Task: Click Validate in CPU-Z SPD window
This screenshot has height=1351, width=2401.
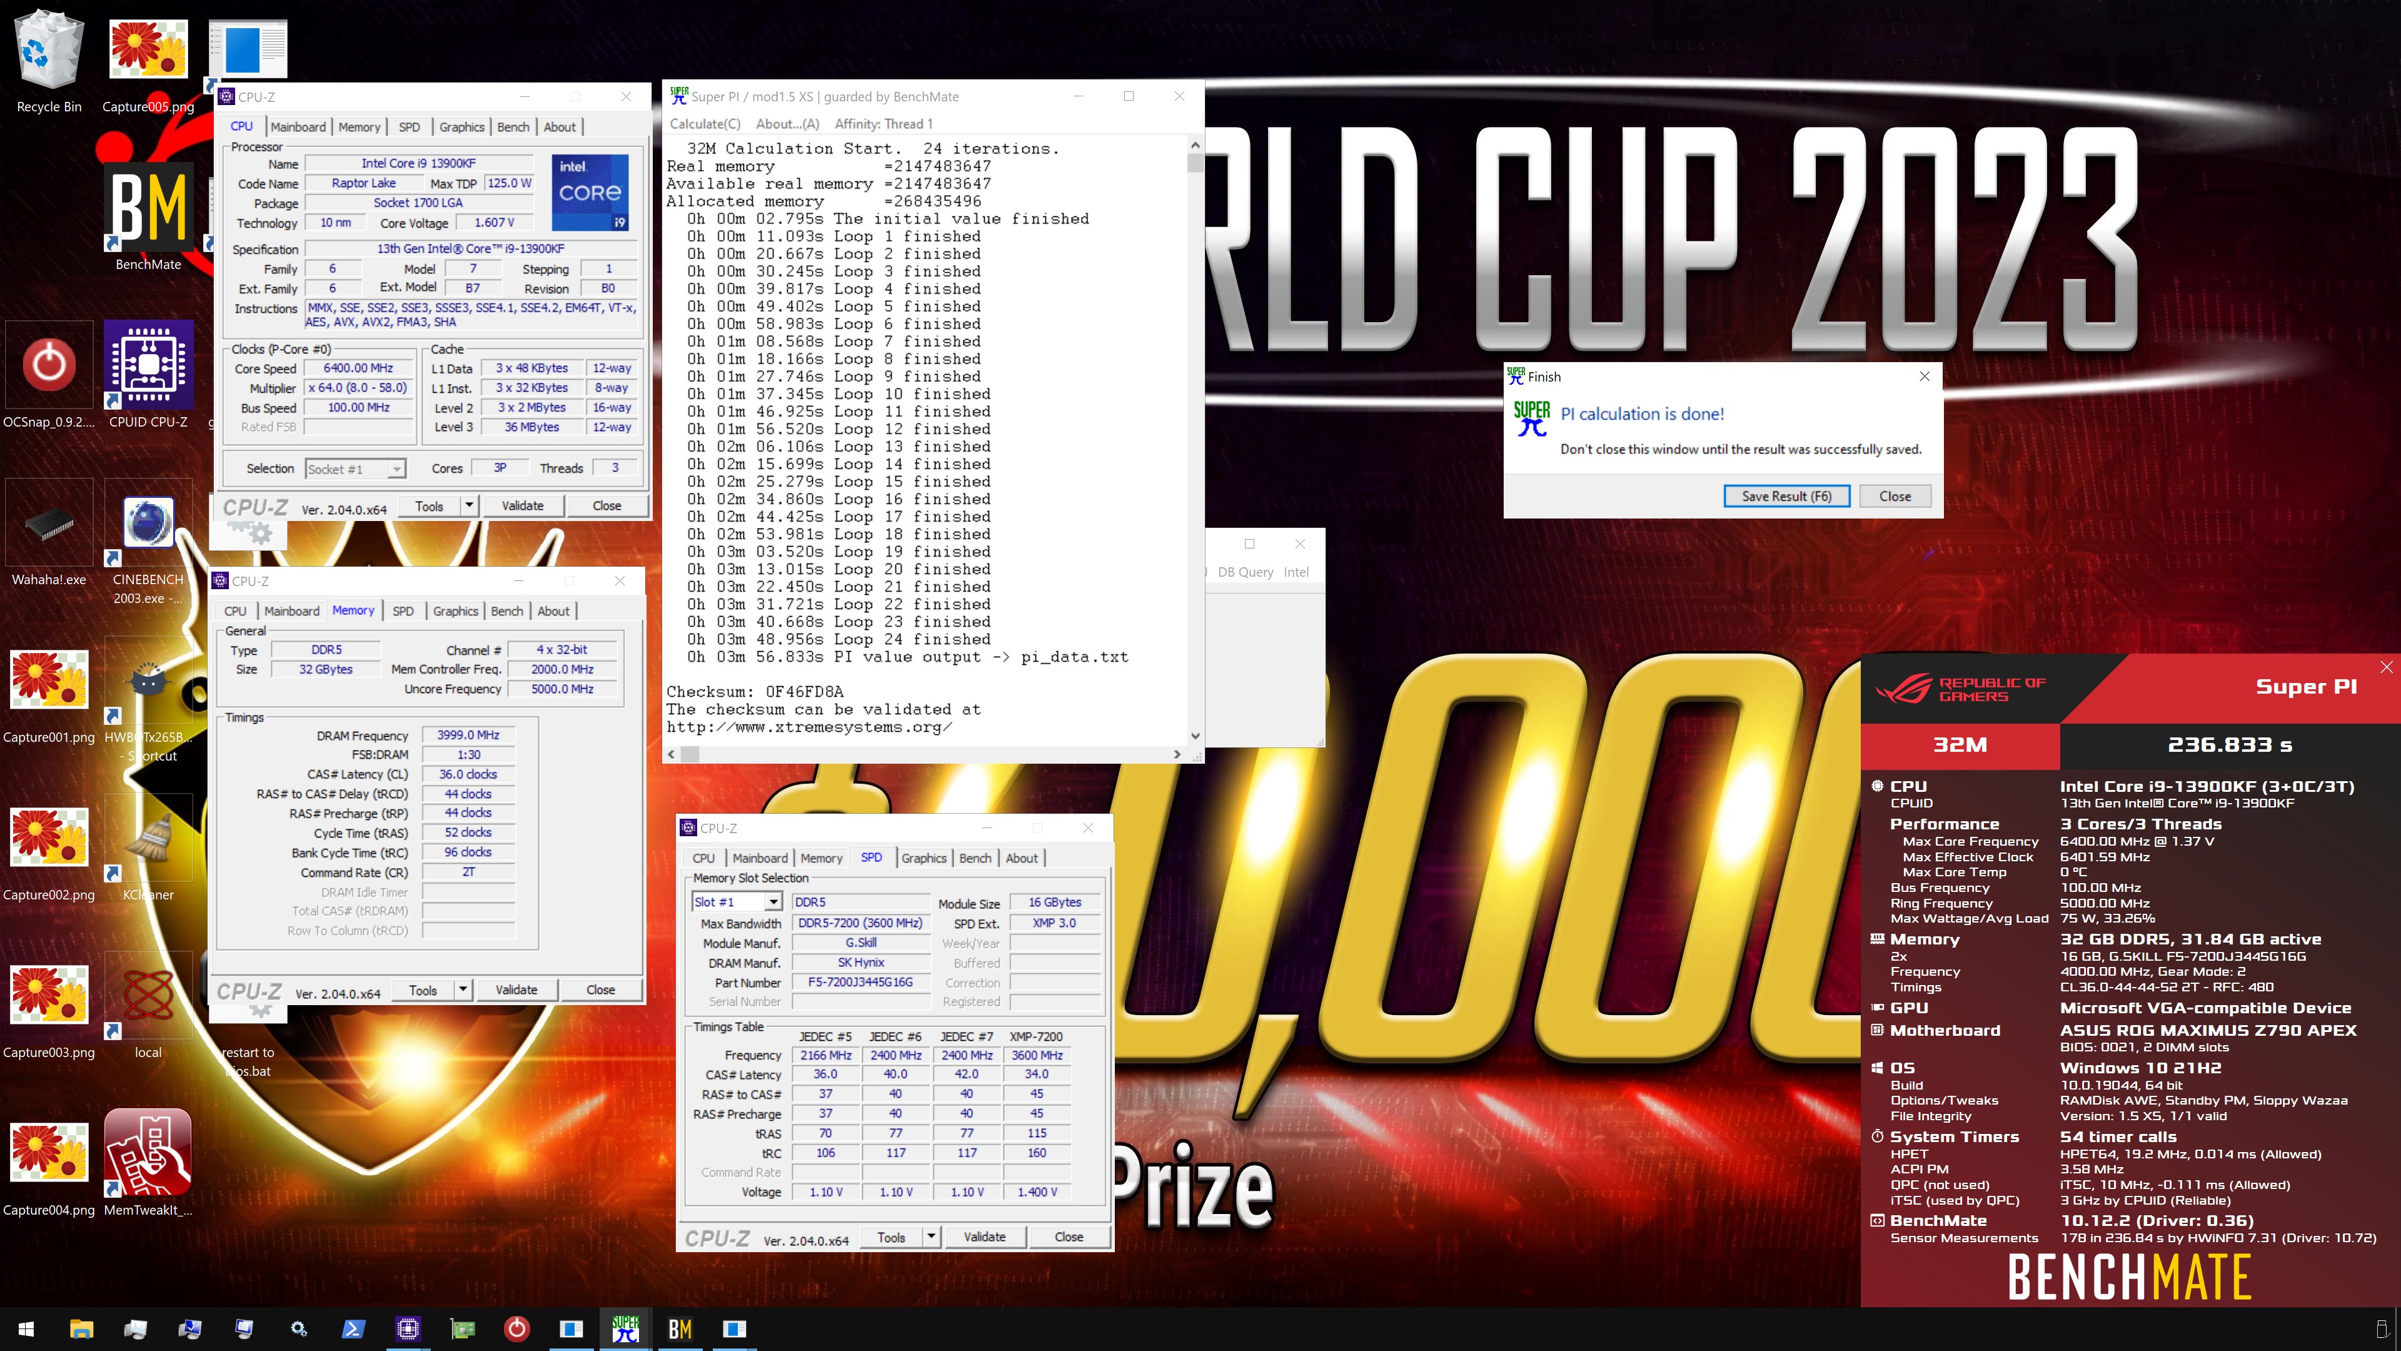Action: [x=984, y=1237]
